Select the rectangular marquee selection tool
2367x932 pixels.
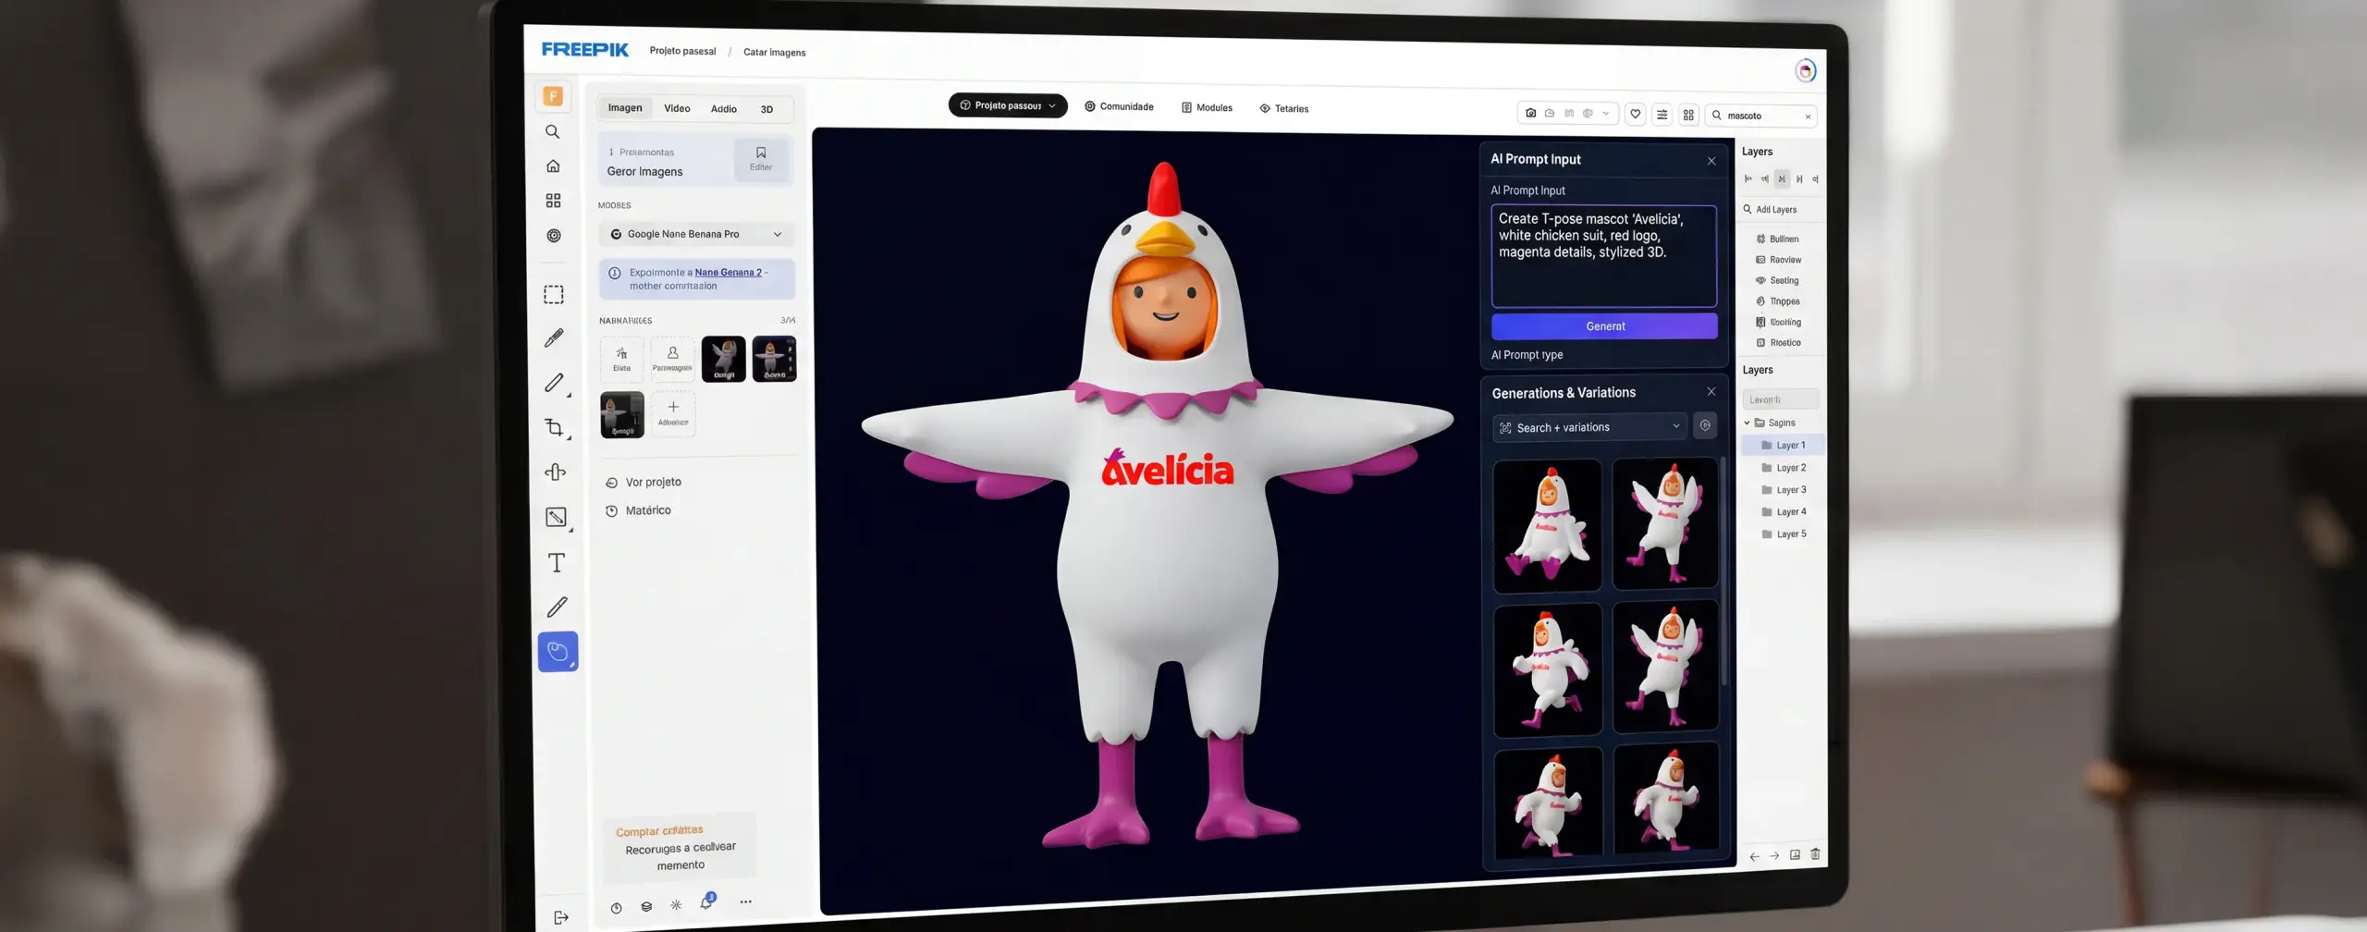click(x=554, y=295)
